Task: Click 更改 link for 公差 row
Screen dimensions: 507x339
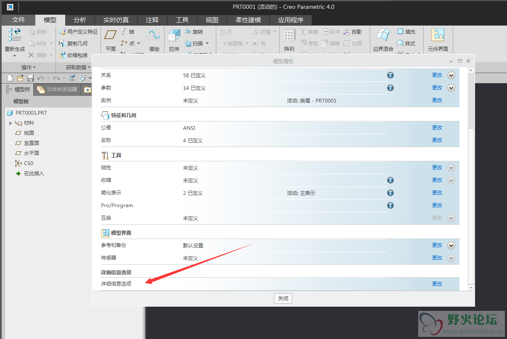Action: tap(437, 128)
